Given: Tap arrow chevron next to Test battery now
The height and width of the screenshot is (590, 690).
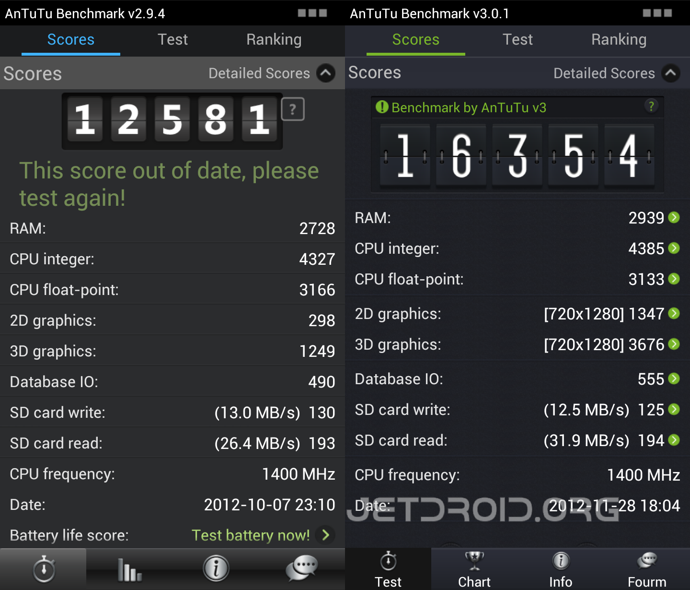Looking at the screenshot, I should (326, 535).
